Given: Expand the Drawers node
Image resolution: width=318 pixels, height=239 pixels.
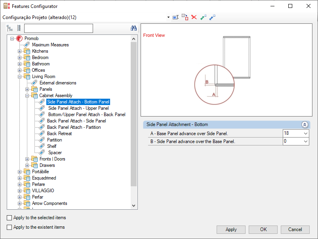Looking at the screenshot, I should coord(27,165).
